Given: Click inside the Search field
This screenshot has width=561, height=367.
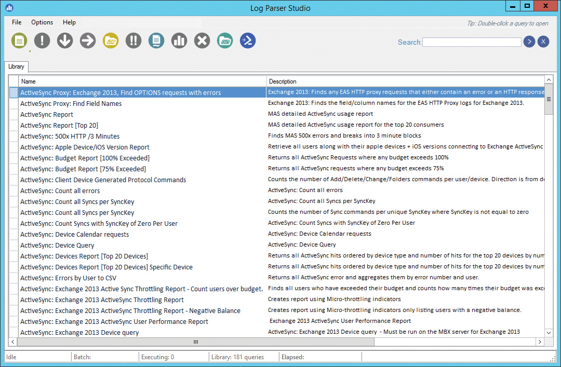Looking at the screenshot, I should 472,42.
